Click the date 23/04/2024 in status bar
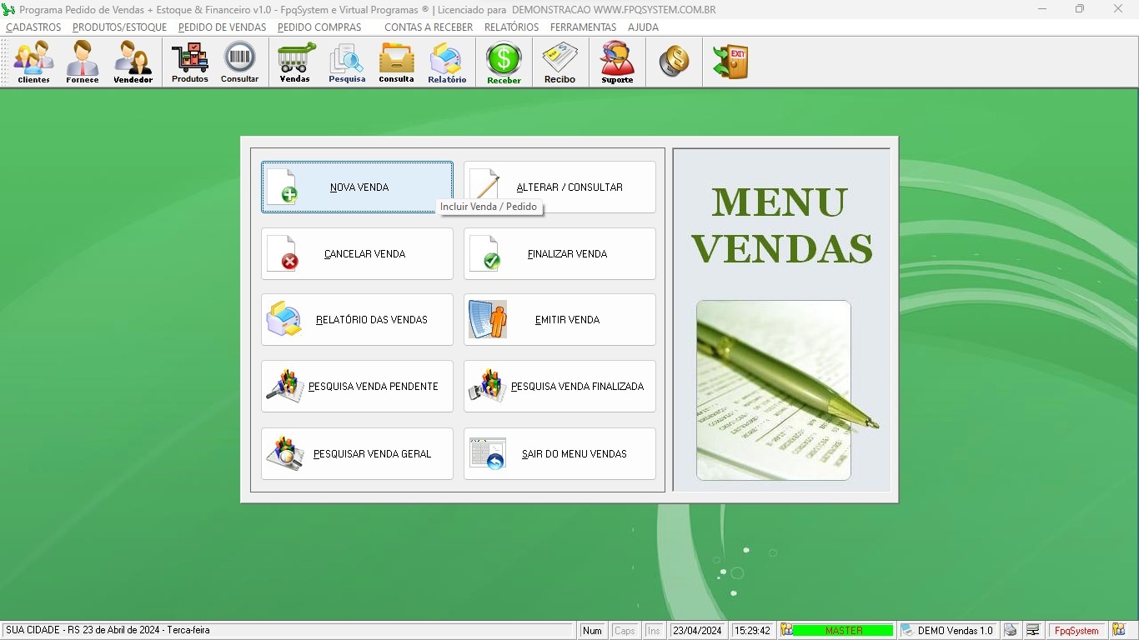Screen dimensions: 1139x640 click(699, 631)
